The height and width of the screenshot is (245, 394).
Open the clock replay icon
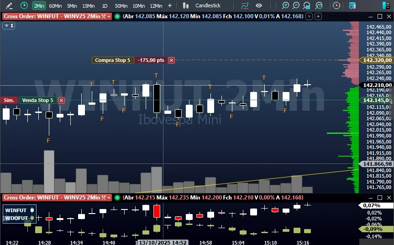336,5
